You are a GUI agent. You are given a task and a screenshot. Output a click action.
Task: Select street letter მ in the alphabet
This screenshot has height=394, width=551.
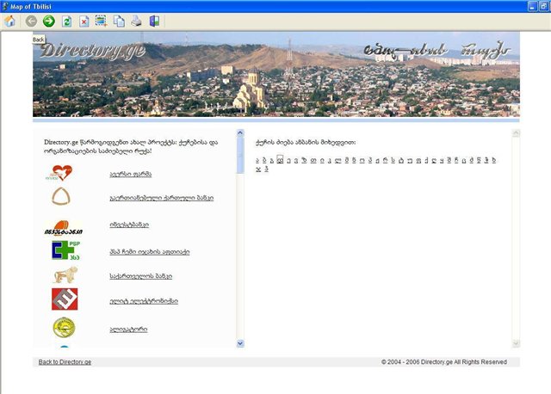(x=347, y=160)
